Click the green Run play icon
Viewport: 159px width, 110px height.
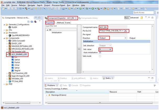[93, 9]
